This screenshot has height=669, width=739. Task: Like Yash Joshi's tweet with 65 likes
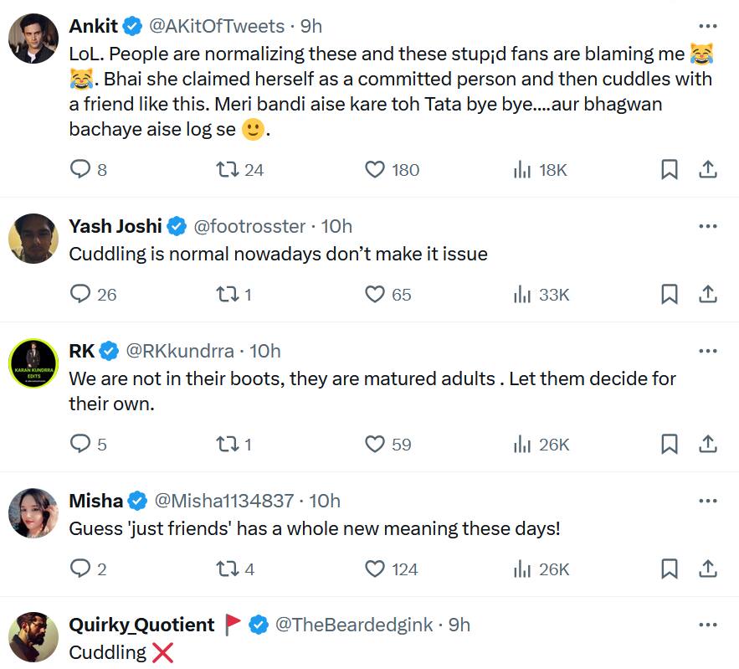click(375, 294)
